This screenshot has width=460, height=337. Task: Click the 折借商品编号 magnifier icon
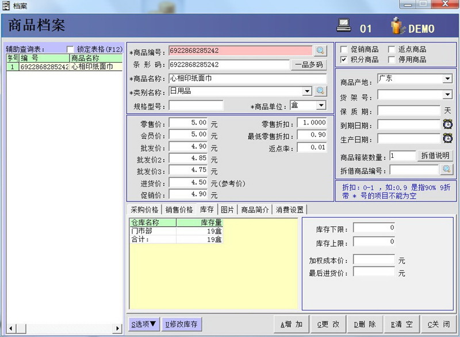447,169
